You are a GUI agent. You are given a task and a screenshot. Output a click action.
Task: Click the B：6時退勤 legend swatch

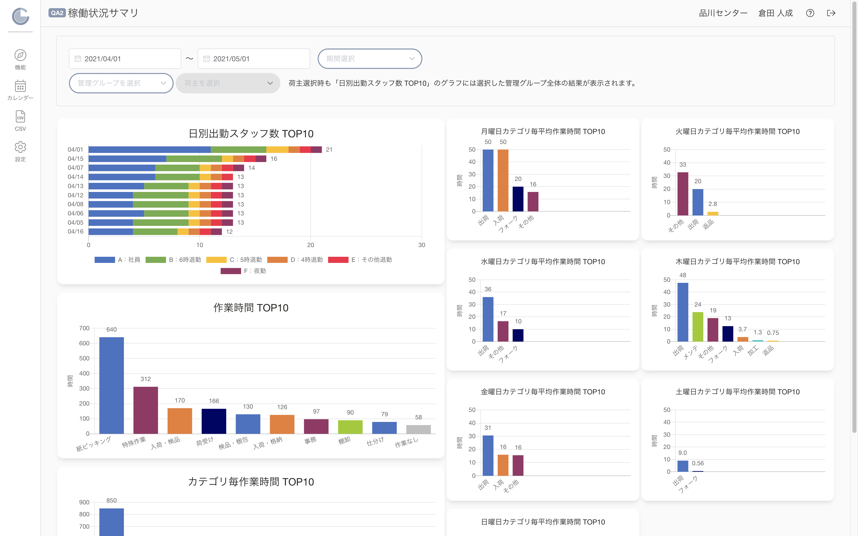tap(156, 260)
